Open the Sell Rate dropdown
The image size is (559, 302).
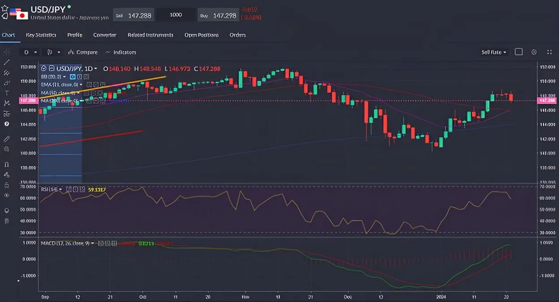point(494,52)
